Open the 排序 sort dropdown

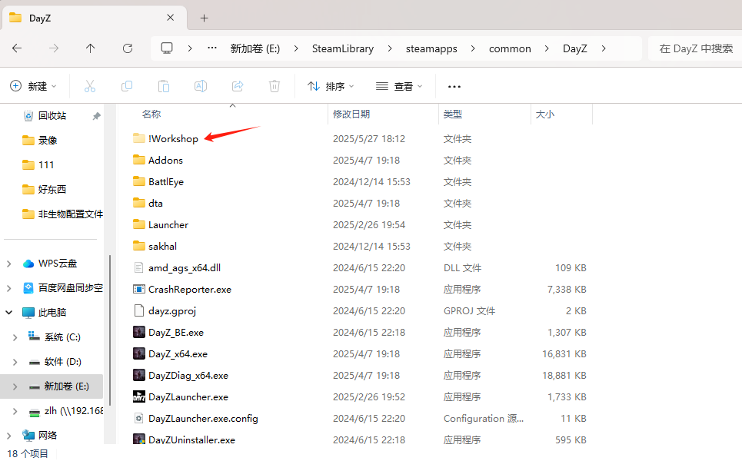click(x=331, y=86)
